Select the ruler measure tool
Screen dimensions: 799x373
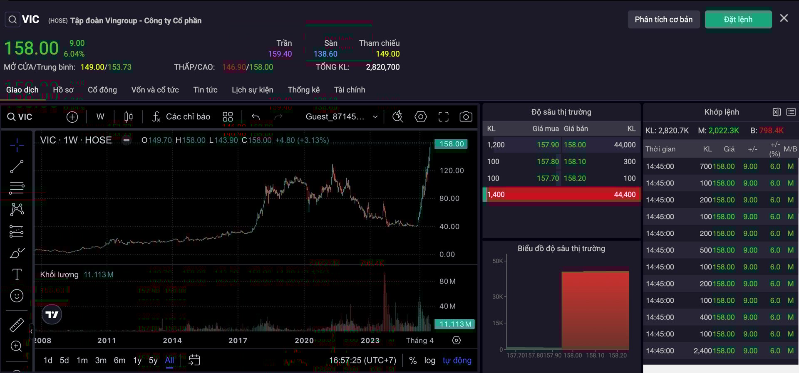click(17, 325)
